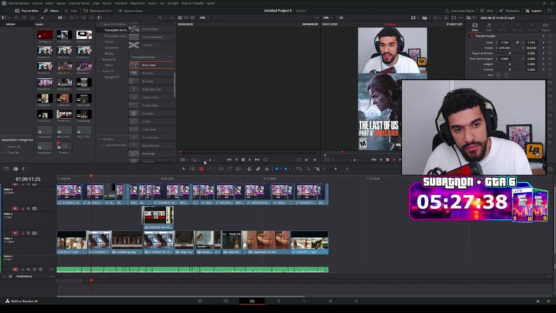Viewport: 556px width, 313px height.
Task: Click the play button in source viewer
Action: (x=249, y=160)
